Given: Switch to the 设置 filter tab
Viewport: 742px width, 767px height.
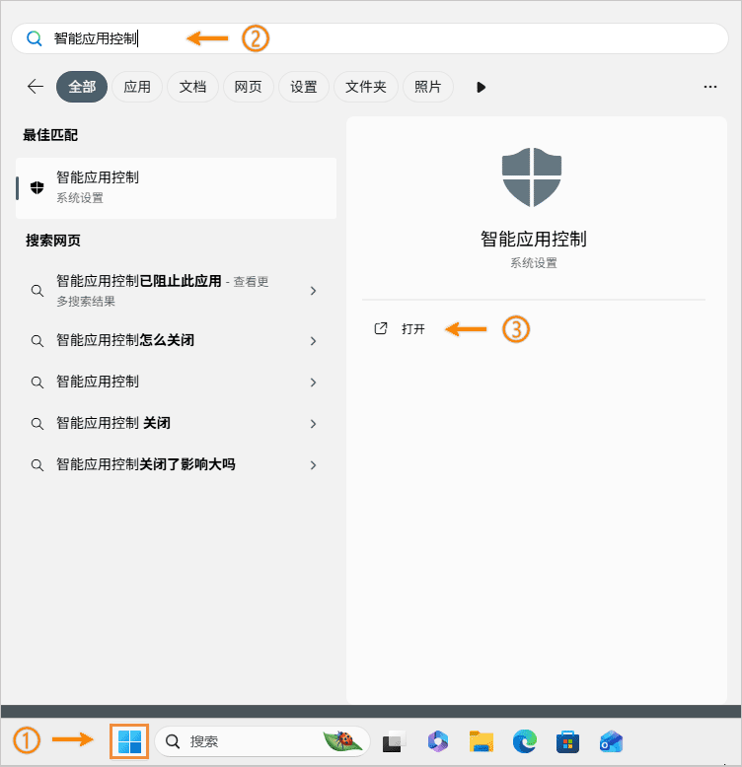Looking at the screenshot, I should pos(304,87).
